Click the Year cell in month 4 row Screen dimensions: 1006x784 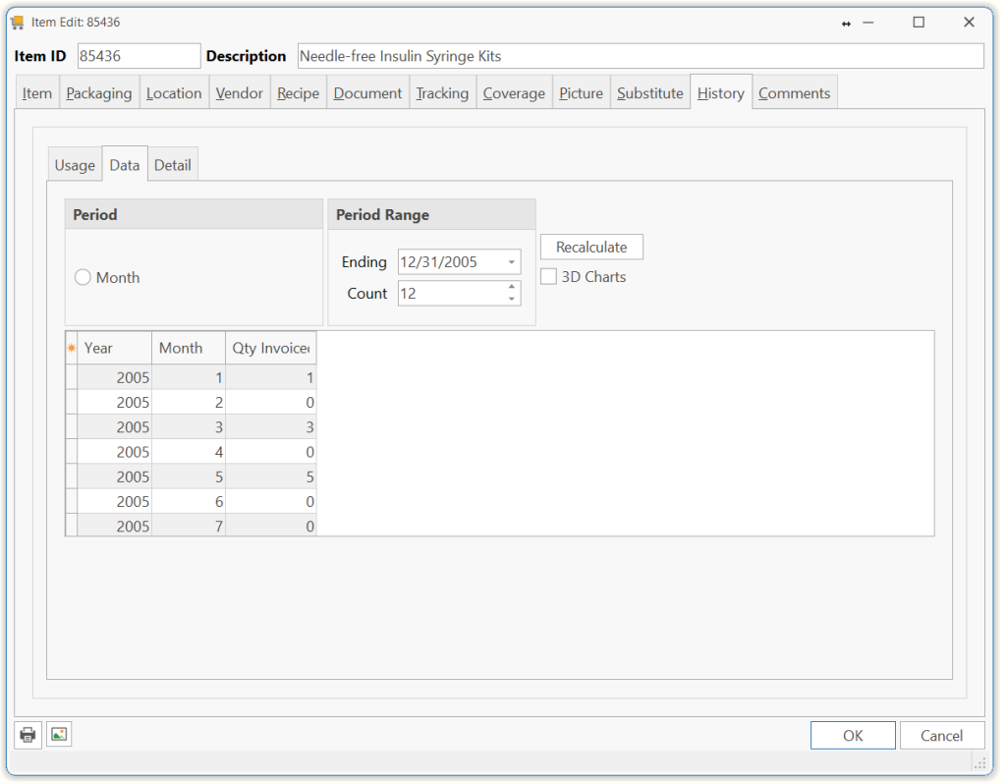click(114, 452)
